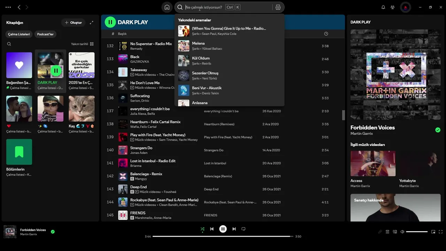Screen dimensions: 446x251
Task: Open the three-dot app menu
Action: coord(8,7)
